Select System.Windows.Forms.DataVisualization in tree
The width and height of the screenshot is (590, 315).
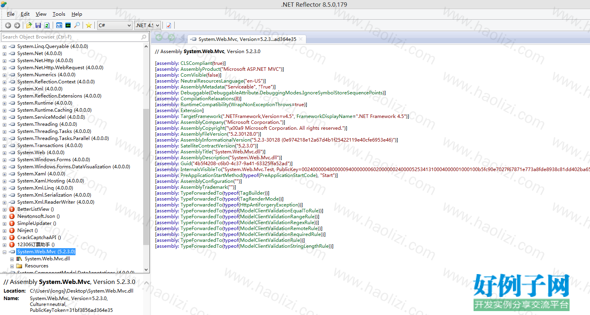click(74, 167)
